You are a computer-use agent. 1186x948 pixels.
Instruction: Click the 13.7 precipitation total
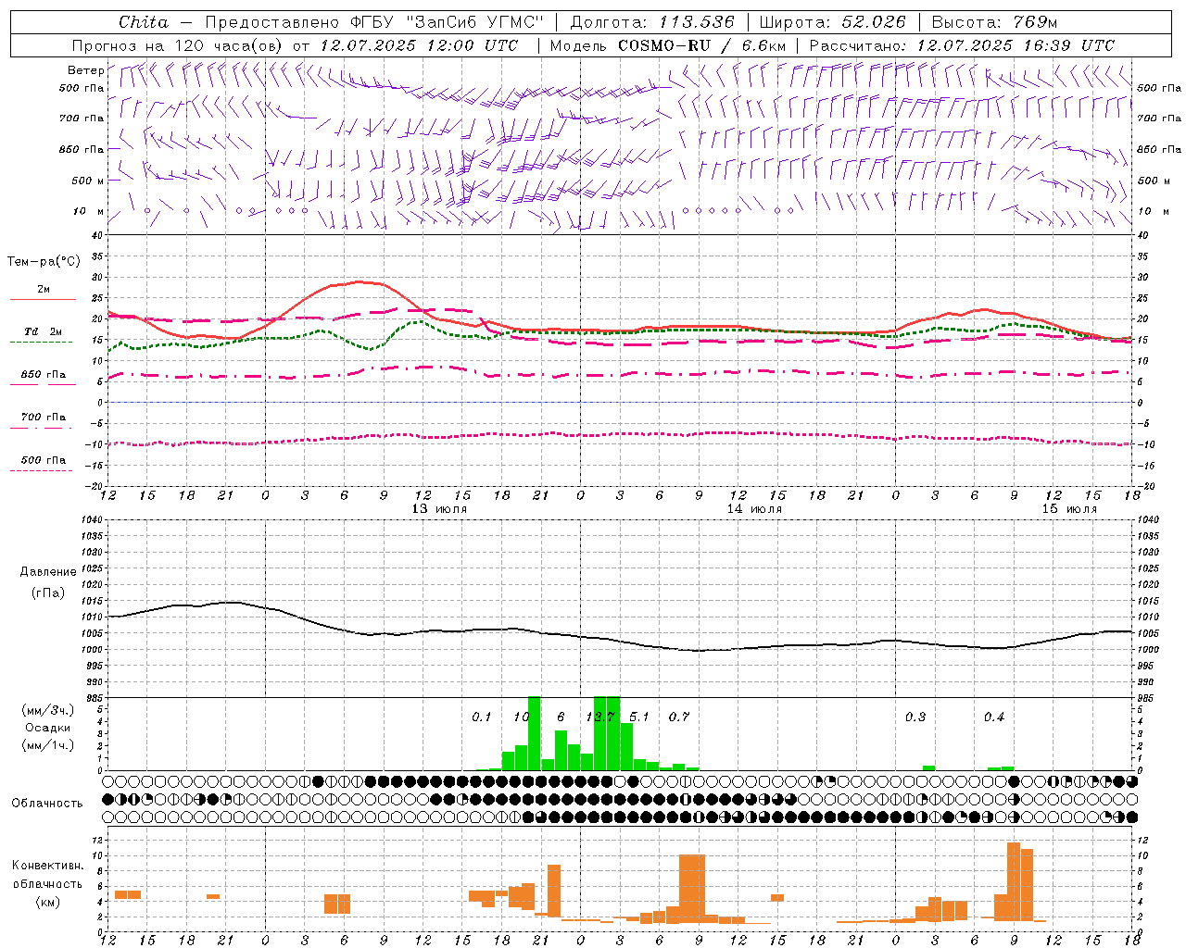(x=600, y=717)
